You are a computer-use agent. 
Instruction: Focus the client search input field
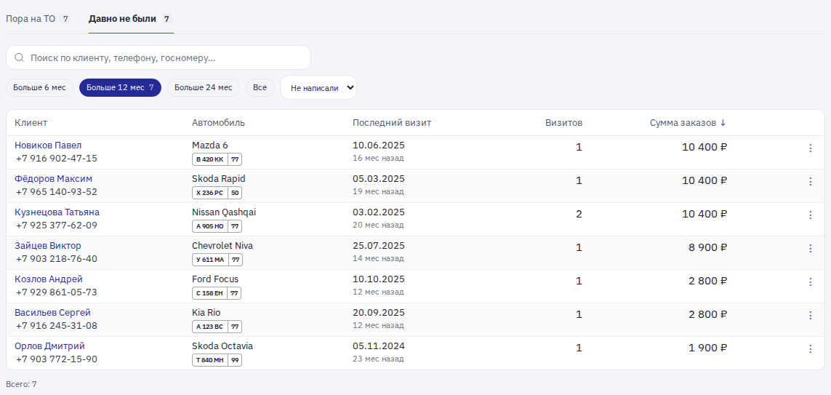[158, 57]
